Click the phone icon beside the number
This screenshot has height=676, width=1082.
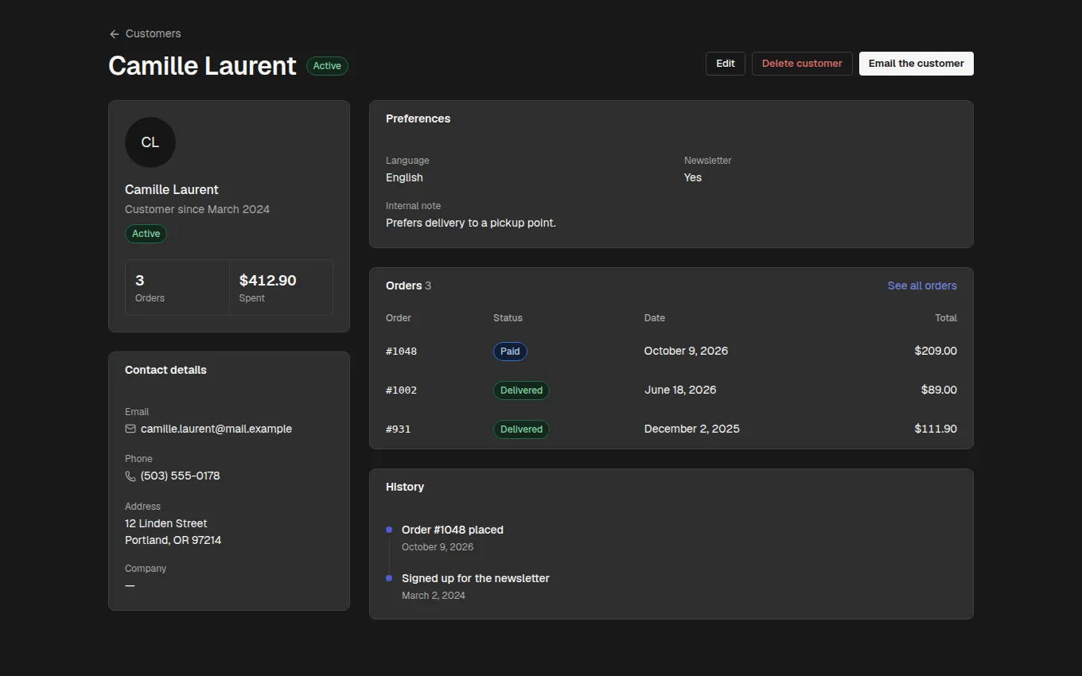(130, 476)
